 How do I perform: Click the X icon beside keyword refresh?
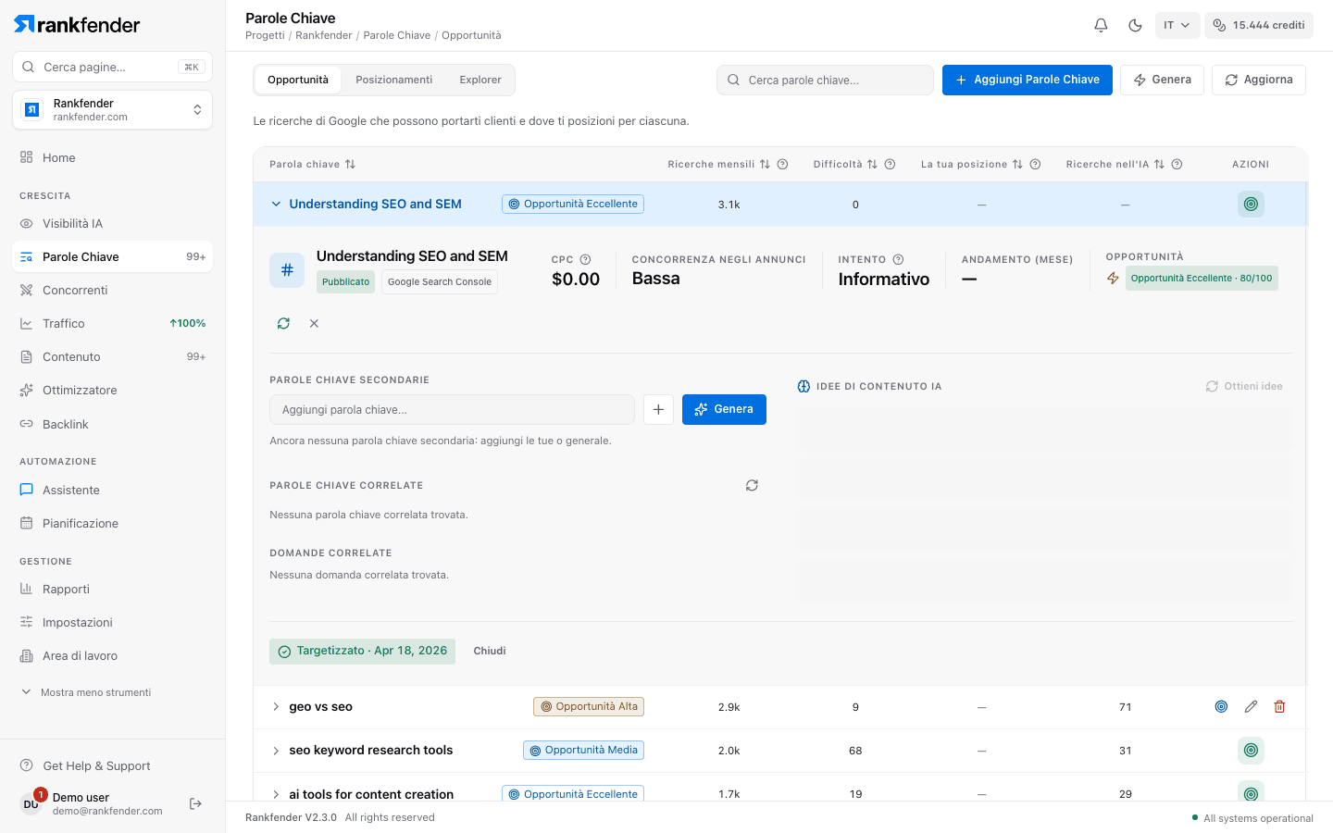pyautogui.click(x=314, y=323)
